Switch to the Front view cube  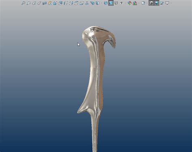click(55, 3)
